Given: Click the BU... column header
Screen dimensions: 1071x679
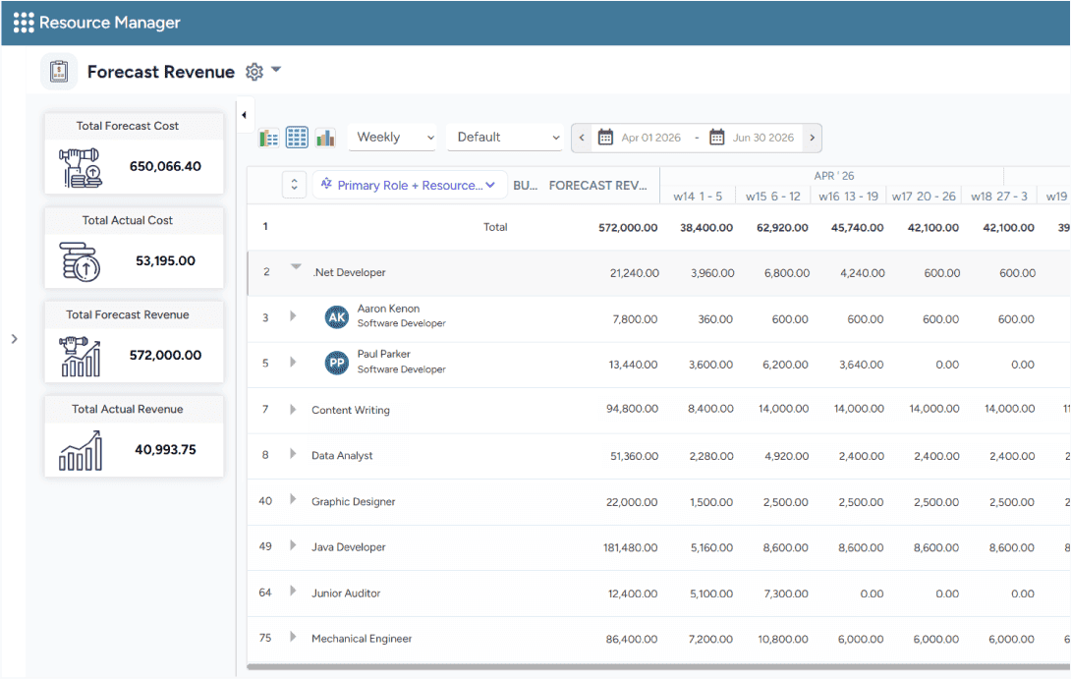Looking at the screenshot, I should (x=526, y=185).
